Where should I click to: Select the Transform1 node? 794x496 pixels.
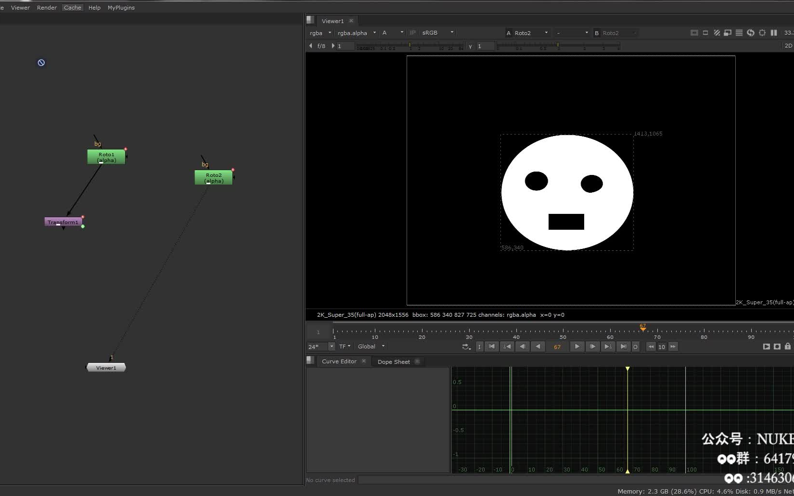tap(63, 222)
